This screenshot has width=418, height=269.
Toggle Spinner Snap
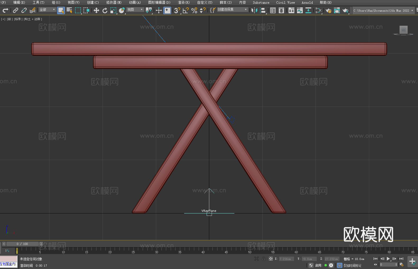click(203, 10)
